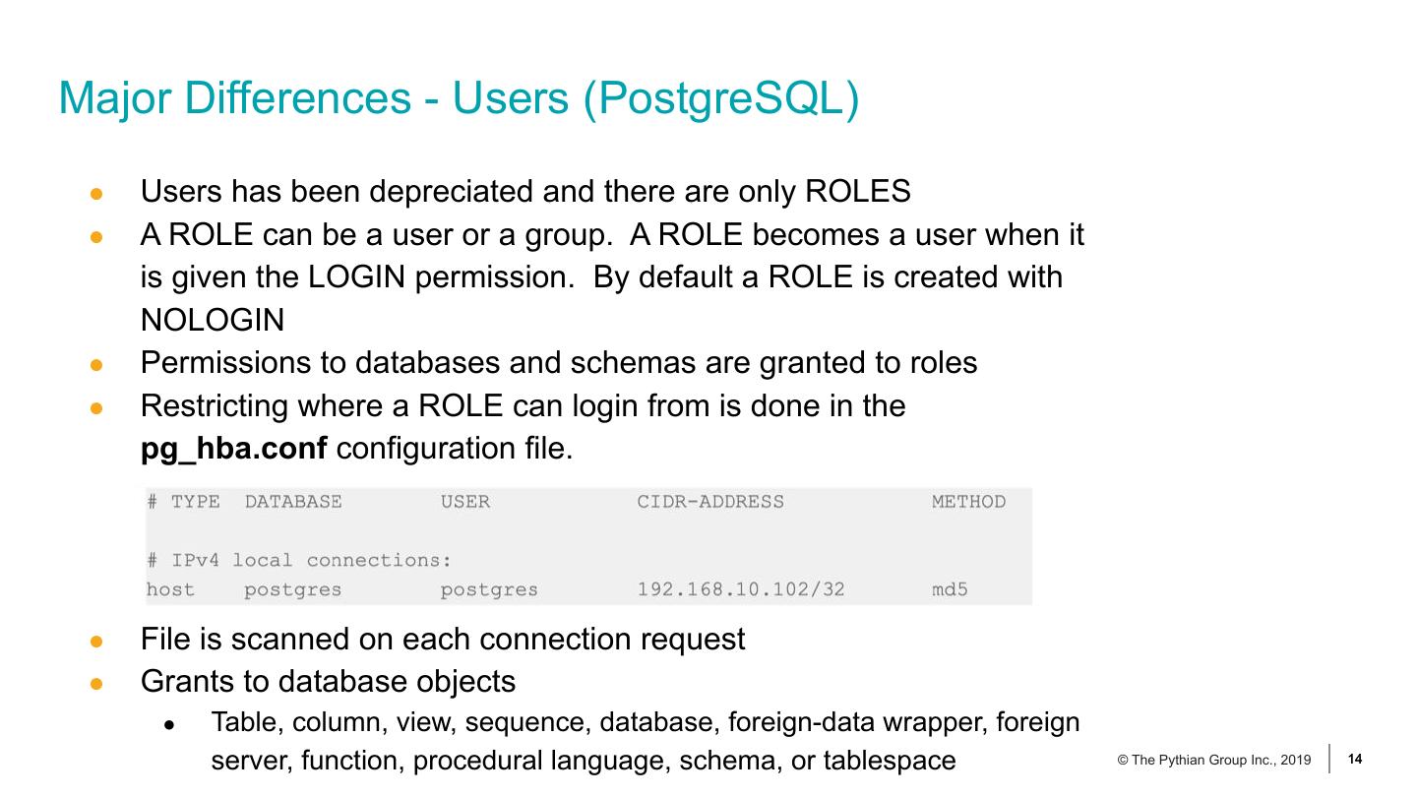Click the 'METHOD' column header in code block

[968, 502]
